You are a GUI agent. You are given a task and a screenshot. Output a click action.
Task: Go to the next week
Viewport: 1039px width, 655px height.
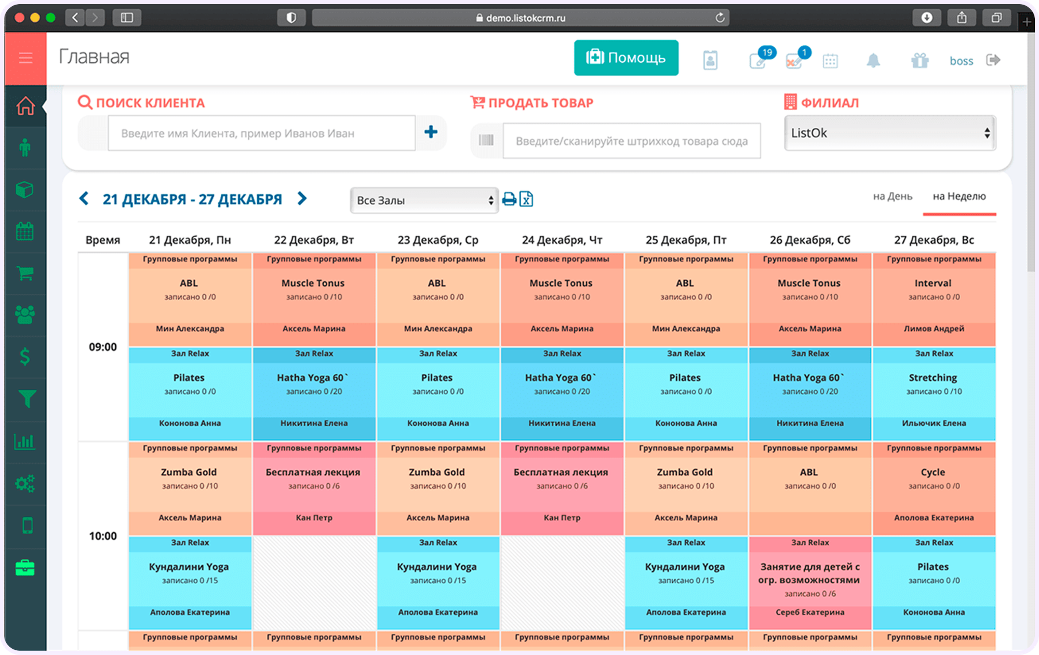pos(302,198)
